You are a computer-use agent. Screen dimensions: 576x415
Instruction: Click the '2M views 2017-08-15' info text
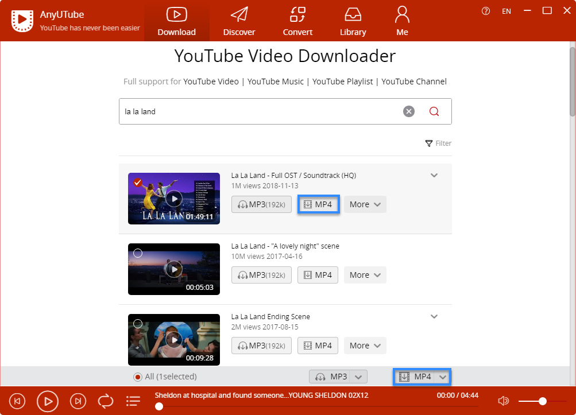pos(265,327)
